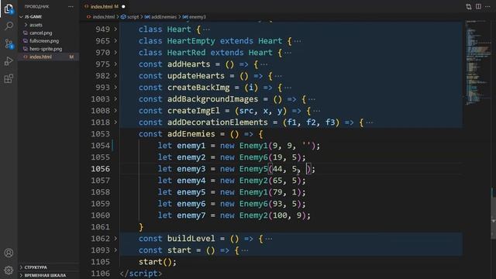Image resolution: width=496 pixels, height=279 pixels.
Task: Click enemy4 variable on line 1057
Action: 191,181
